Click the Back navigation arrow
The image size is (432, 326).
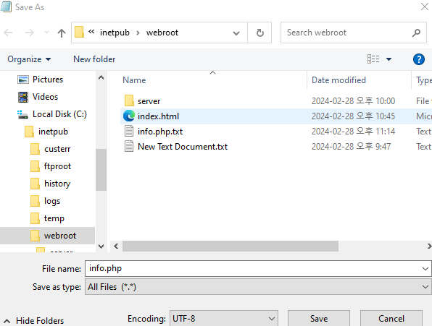[x=8, y=33]
